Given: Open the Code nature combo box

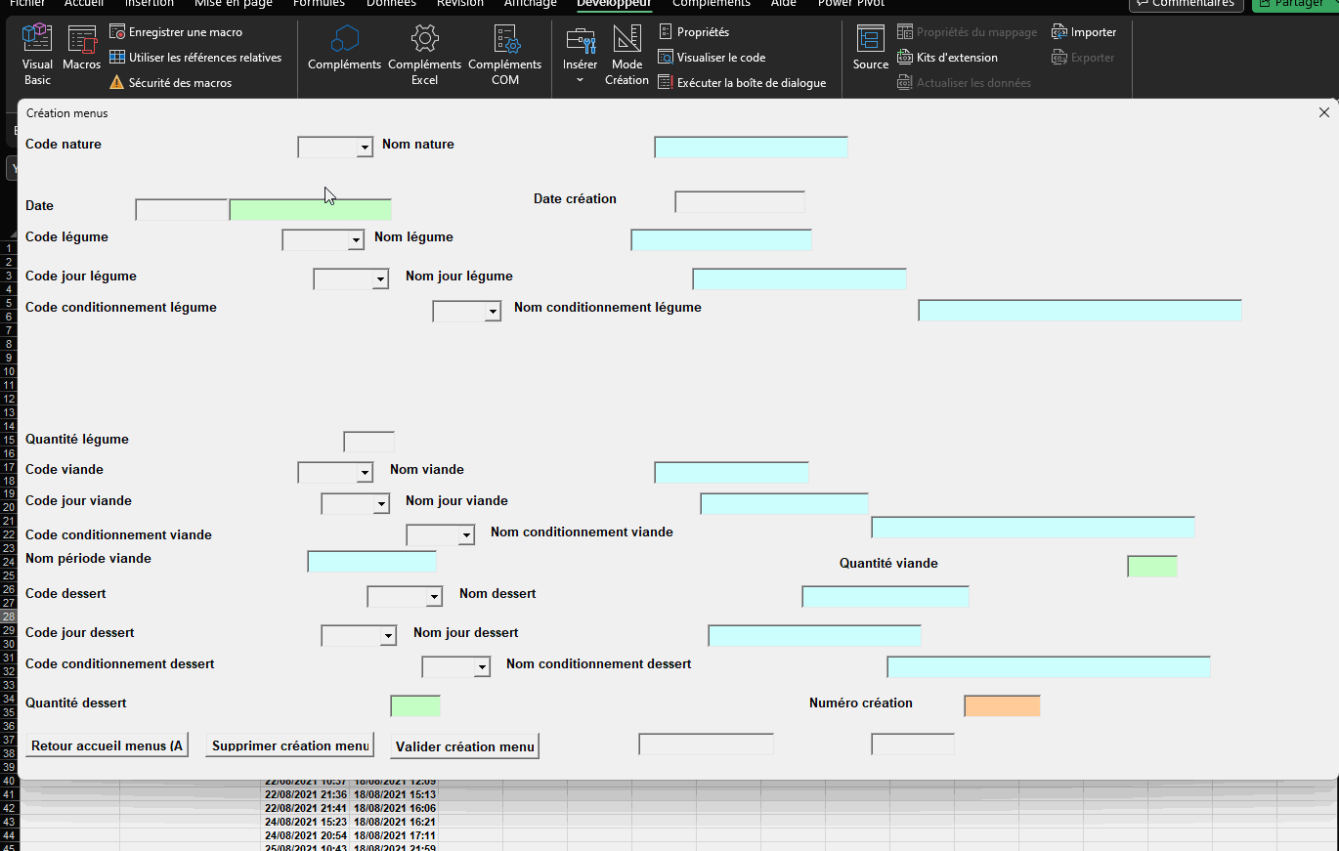Looking at the screenshot, I should coord(365,148).
